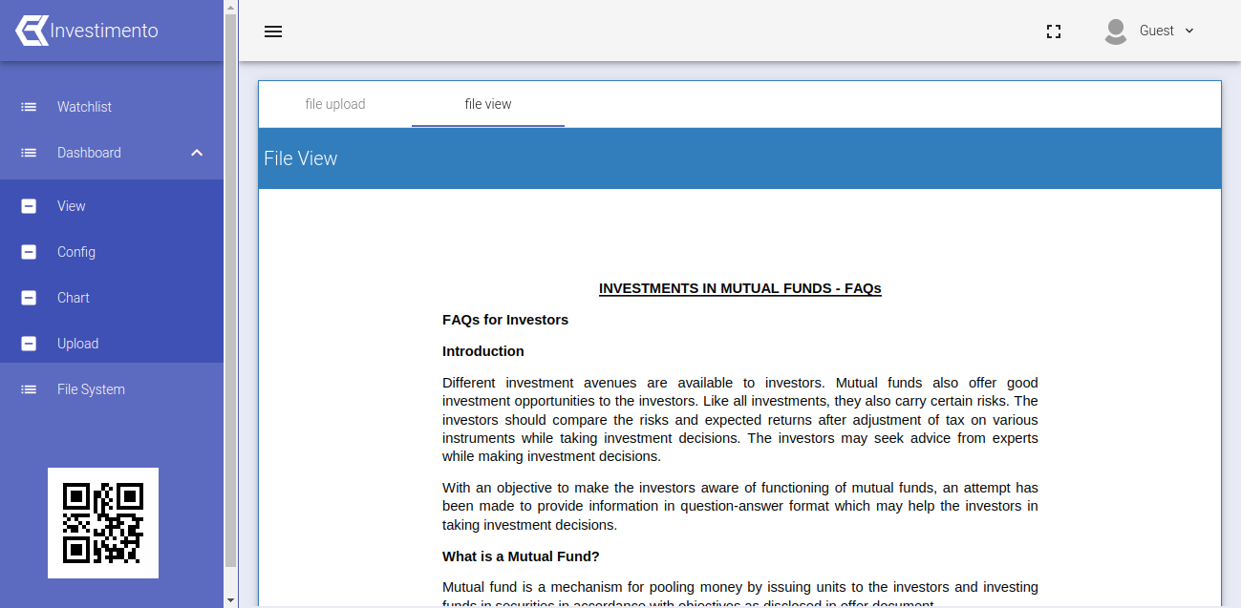Open the View submenu item

coord(112,206)
